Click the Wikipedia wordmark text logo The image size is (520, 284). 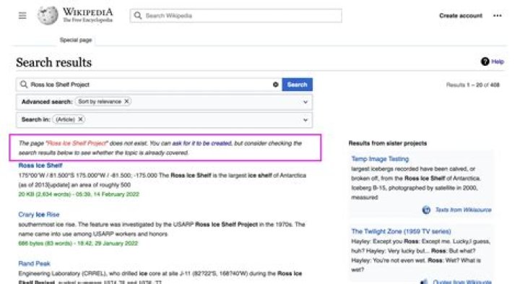[88, 12]
